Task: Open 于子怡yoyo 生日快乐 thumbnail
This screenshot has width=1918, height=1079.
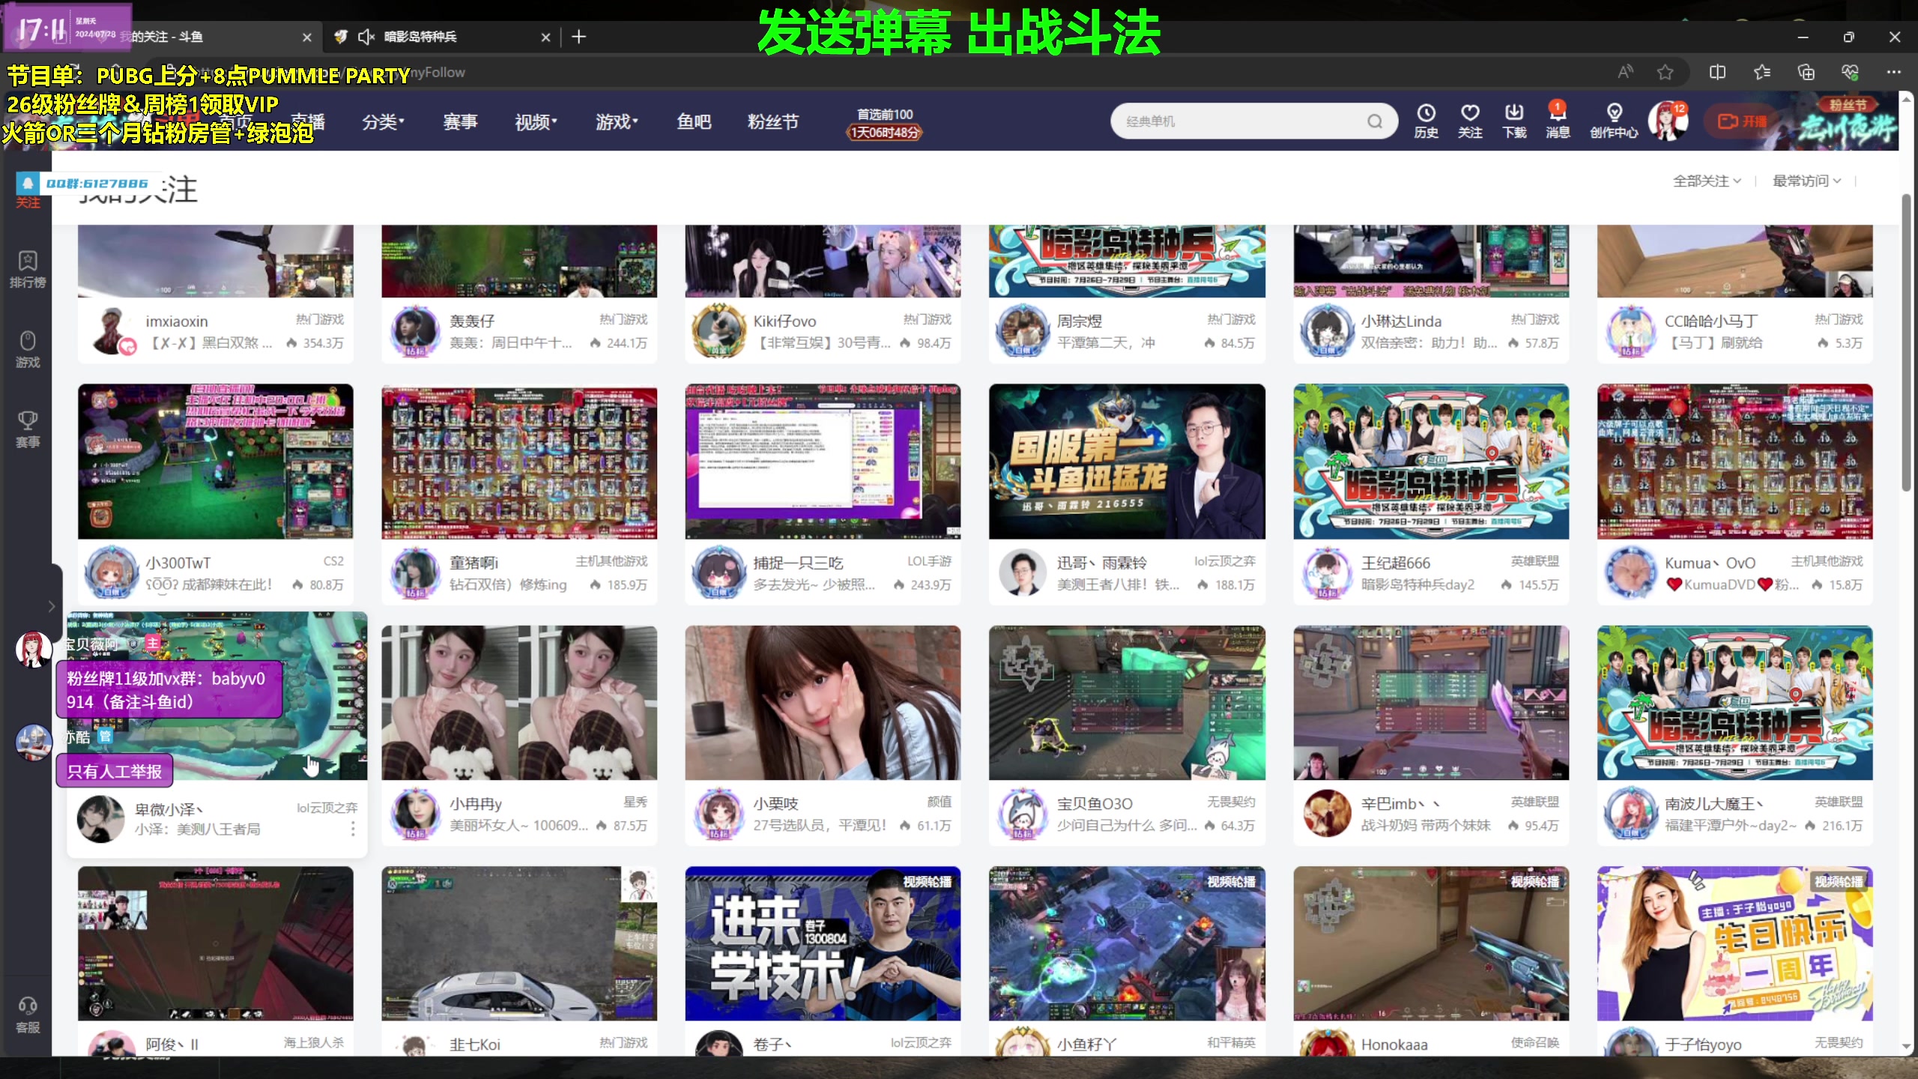Action: click(1734, 943)
